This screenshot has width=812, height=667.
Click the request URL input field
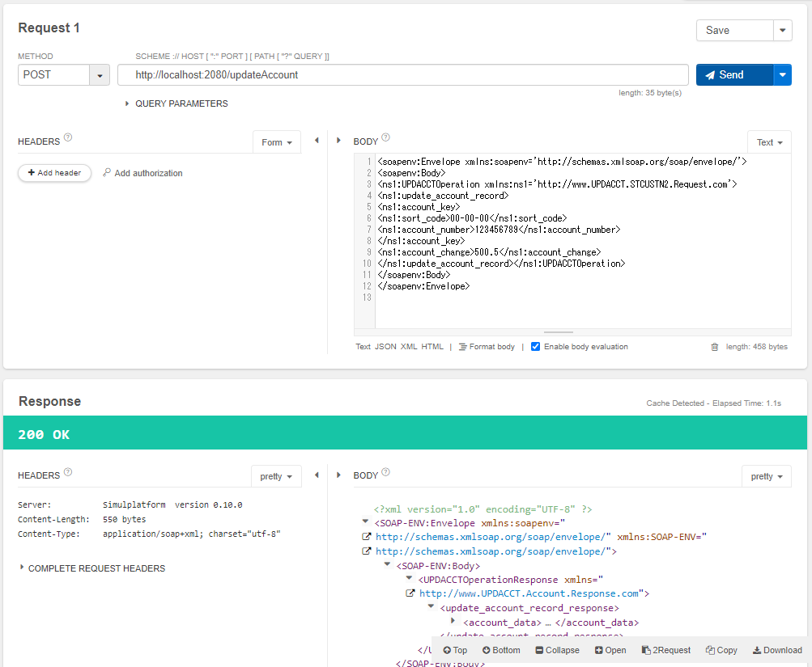tap(403, 75)
